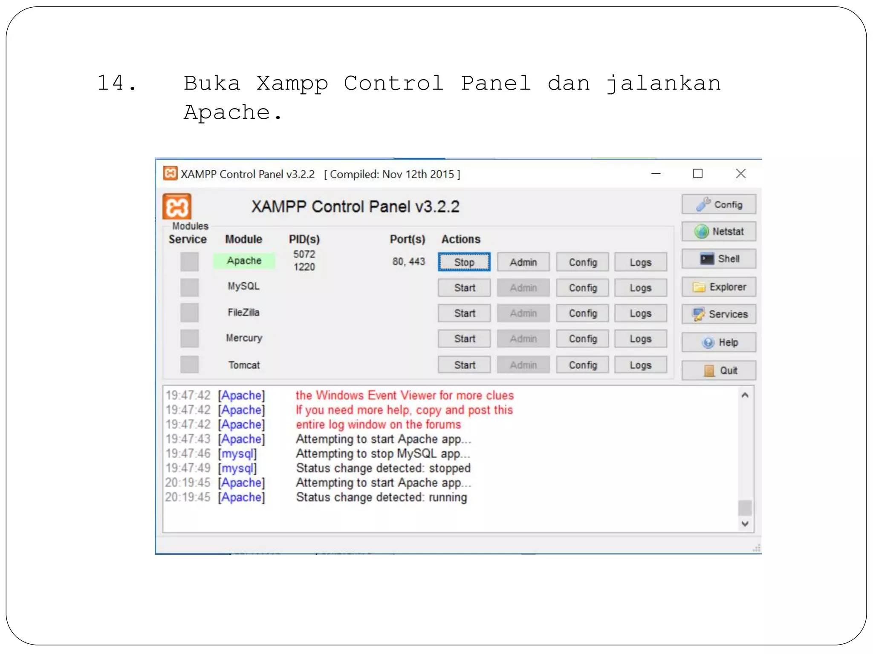Screen dimensions: 873x654
Task: Open the global Config wrench button
Action: [719, 204]
